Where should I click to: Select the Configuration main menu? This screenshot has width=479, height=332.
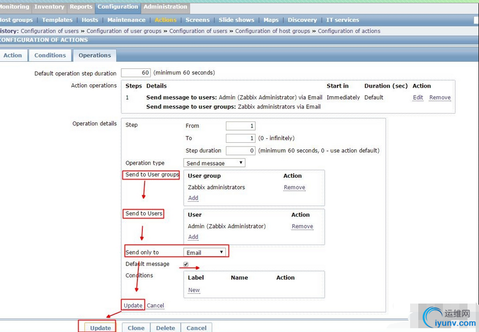click(x=118, y=7)
